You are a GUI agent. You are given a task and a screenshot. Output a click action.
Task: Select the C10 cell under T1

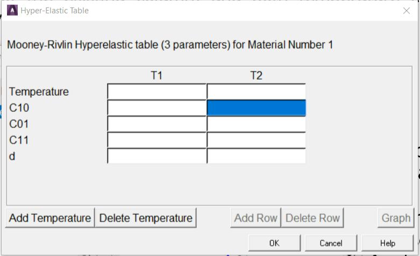(x=156, y=108)
